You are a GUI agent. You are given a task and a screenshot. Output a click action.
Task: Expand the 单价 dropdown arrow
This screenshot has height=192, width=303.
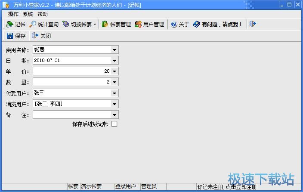(x=114, y=71)
